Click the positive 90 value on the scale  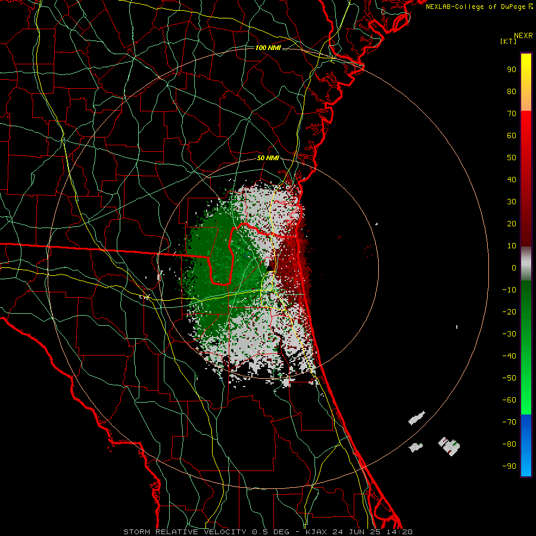point(512,70)
